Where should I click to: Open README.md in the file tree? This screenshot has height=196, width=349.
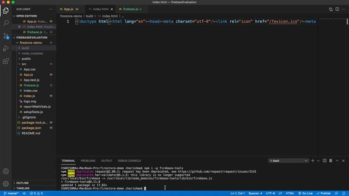point(31,133)
